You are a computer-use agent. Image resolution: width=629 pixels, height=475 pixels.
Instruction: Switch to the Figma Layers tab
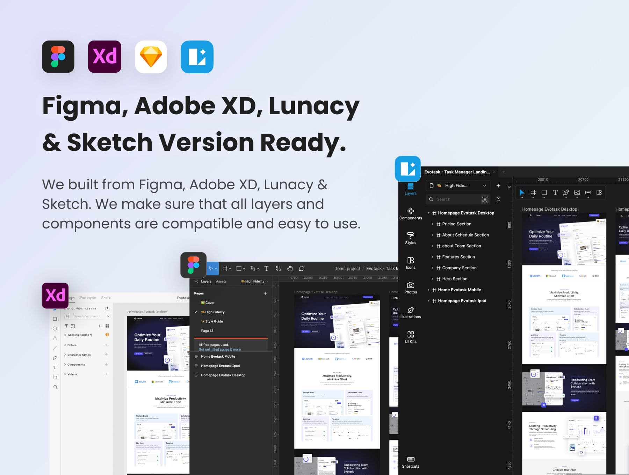click(x=206, y=282)
